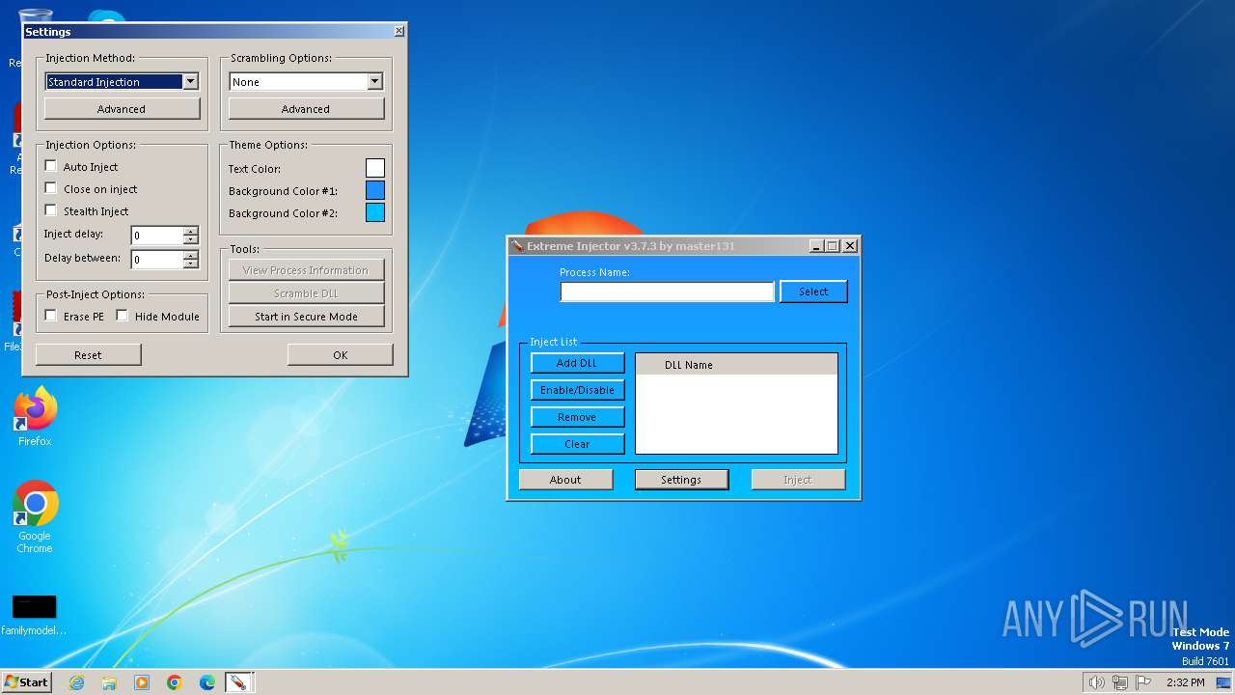Focus the Process Name input field
This screenshot has height=695, width=1235.
[x=667, y=292]
